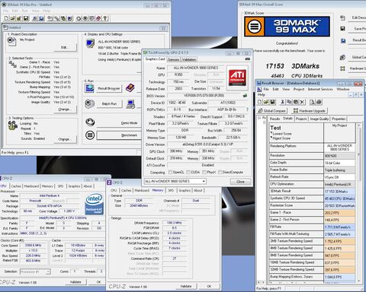The width and height of the screenshot is (366, 292).
Task: Click the question-mark Help icon in 3DMark toolbar
Action: (105, 18)
